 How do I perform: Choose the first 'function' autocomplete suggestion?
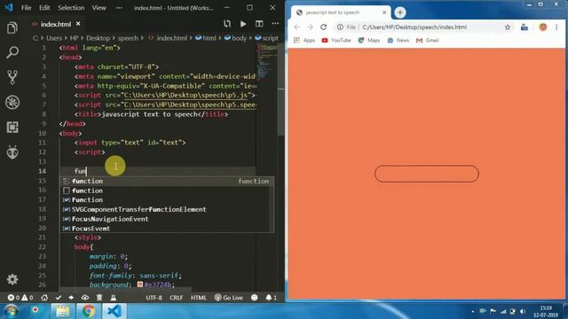(167, 181)
